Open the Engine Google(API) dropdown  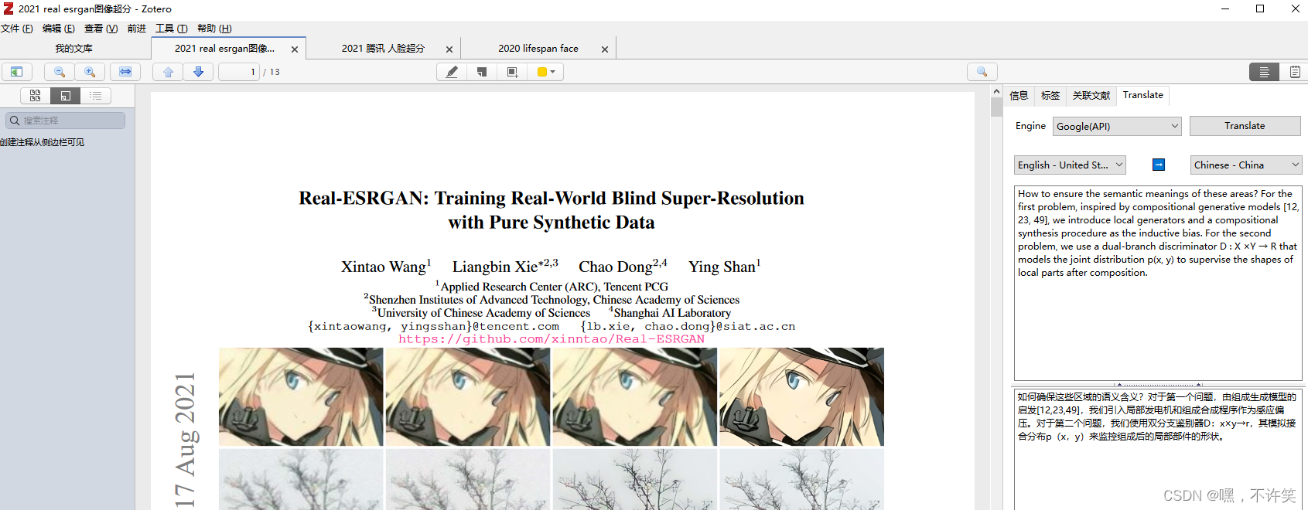point(1117,126)
